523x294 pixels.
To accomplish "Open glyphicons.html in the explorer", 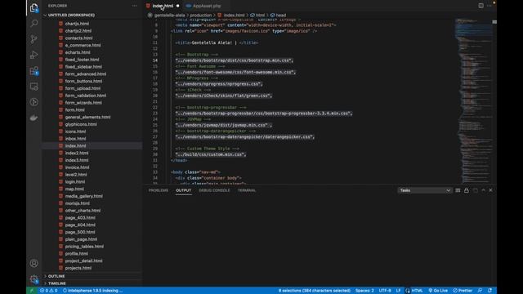I will 81,124.
